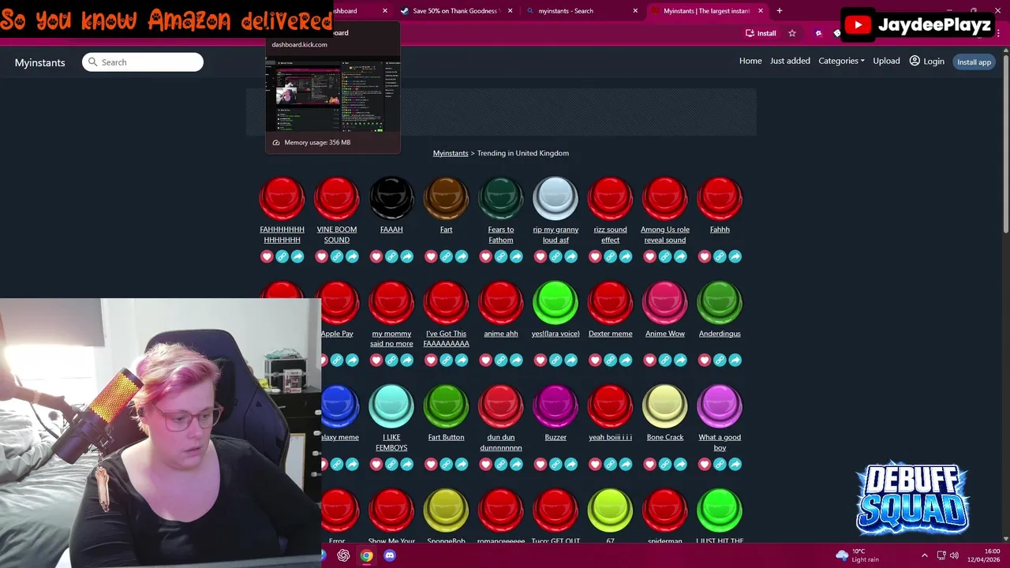Play the pink Anime Wow button
1010x568 pixels.
[665, 302]
